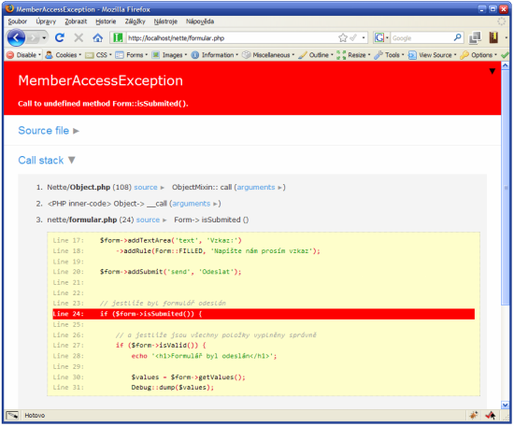Open the Google search engine selector
This screenshot has width=514, height=426.
pos(381,38)
